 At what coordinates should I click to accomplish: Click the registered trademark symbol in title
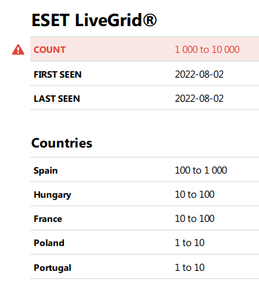[150, 20]
